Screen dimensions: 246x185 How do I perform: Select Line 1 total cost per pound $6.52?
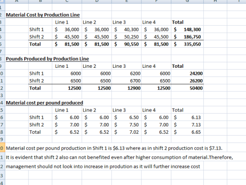point(67,132)
